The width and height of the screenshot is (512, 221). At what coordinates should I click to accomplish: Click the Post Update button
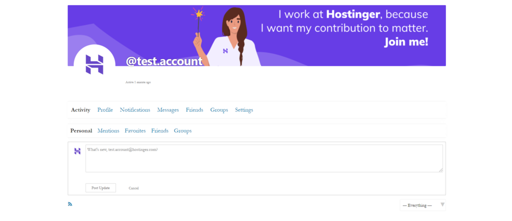(x=100, y=188)
